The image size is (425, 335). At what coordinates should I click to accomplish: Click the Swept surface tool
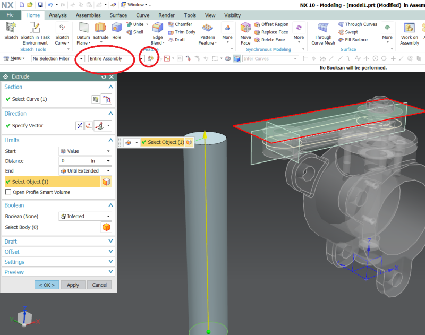[348, 32]
